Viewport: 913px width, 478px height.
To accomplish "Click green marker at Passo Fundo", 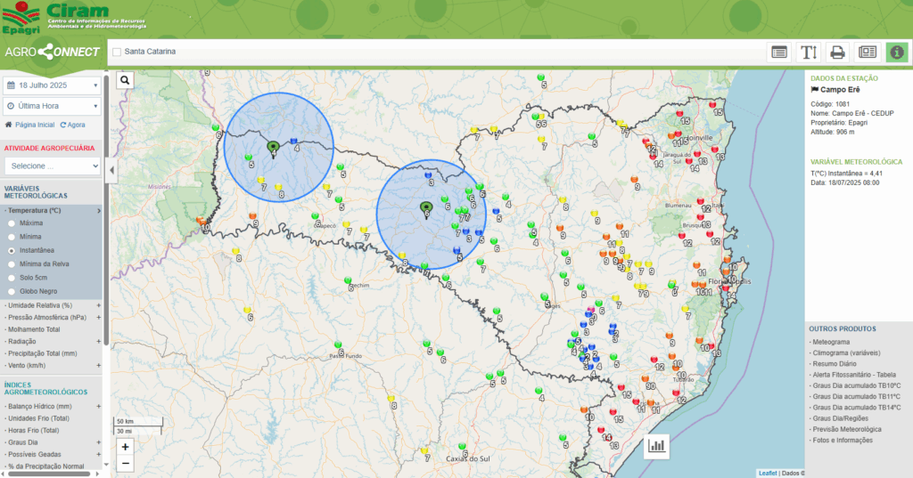I will coord(338,345).
